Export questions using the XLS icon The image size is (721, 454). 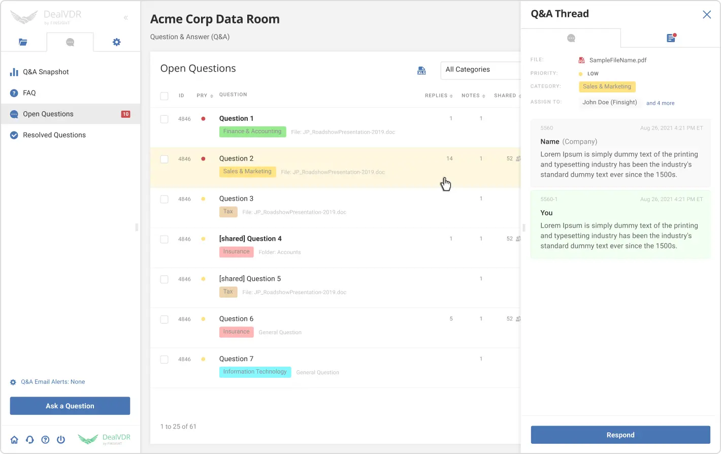click(421, 71)
